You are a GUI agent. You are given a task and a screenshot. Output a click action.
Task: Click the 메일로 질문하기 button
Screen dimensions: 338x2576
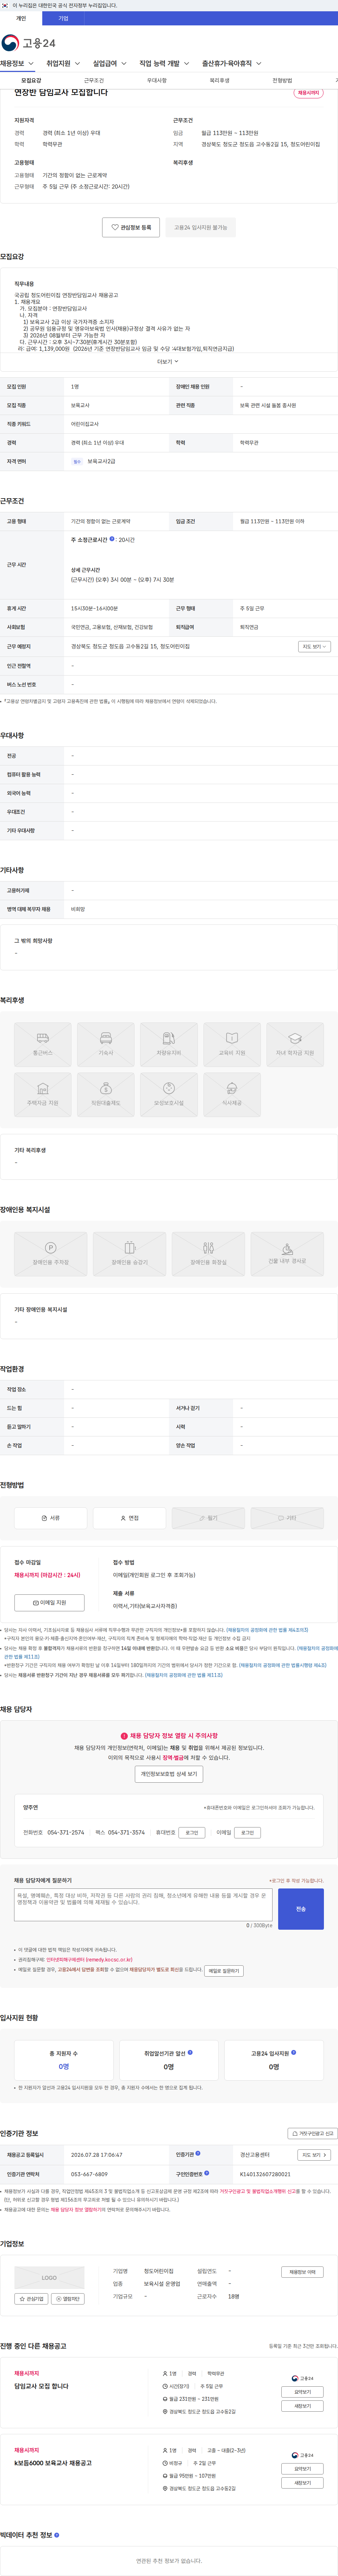(224, 1971)
